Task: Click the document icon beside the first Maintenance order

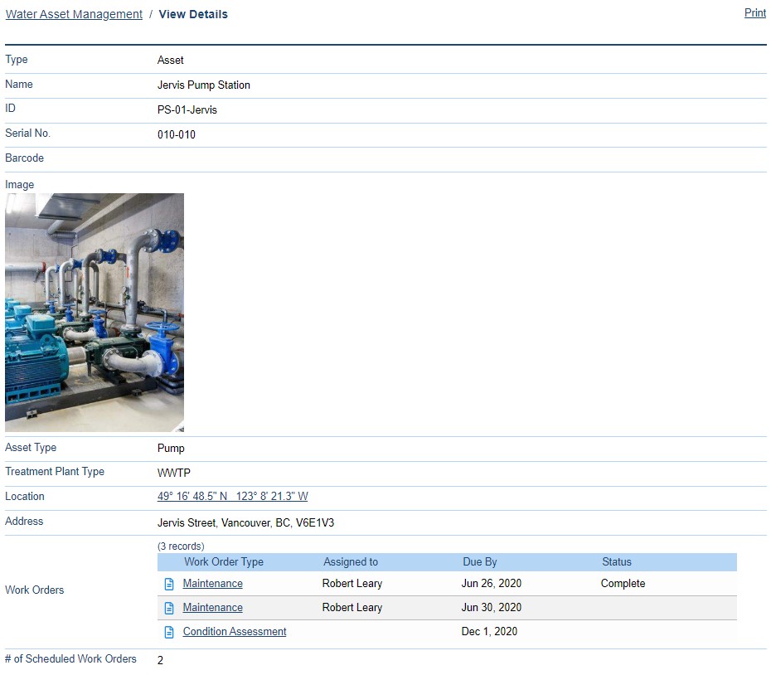Action: click(167, 584)
